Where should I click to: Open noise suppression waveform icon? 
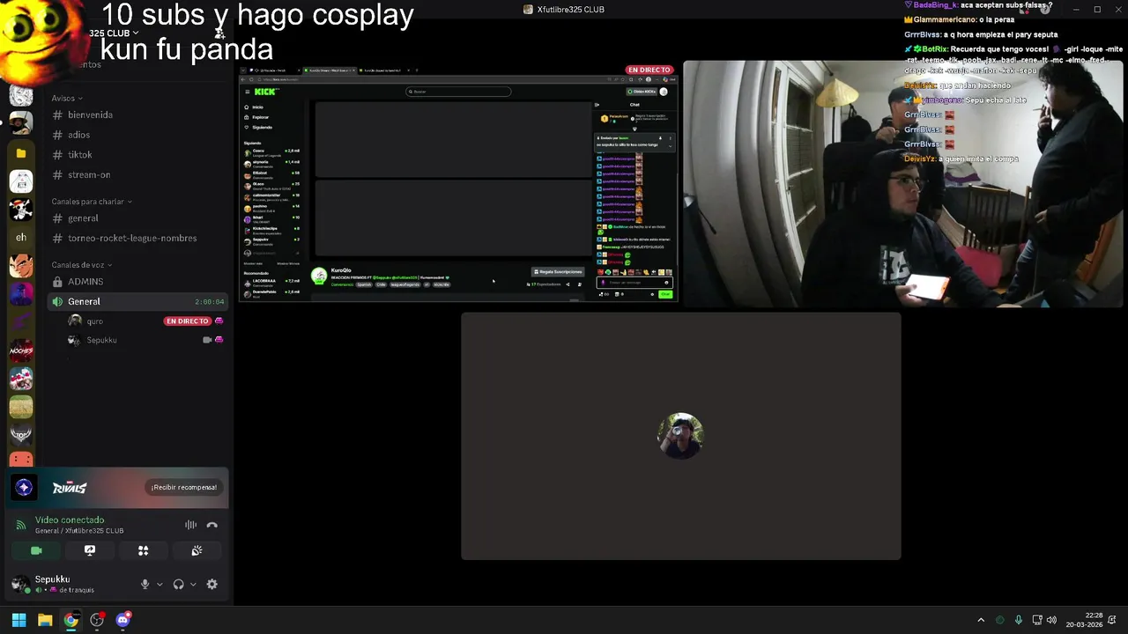pyautogui.click(x=190, y=525)
